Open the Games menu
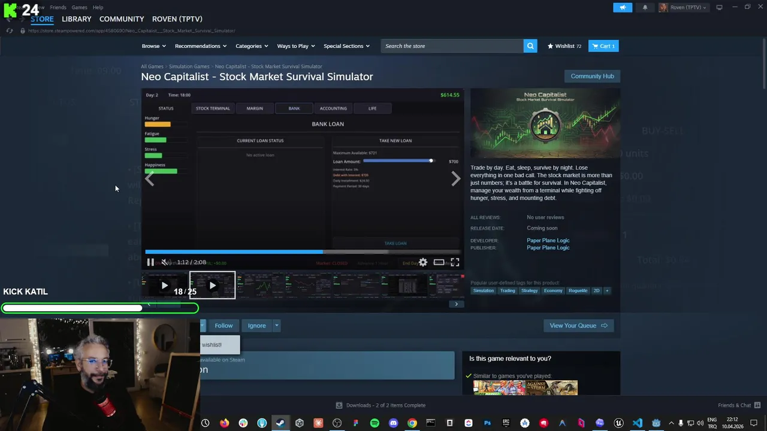The image size is (767, 431). click(x=79, y=7)
